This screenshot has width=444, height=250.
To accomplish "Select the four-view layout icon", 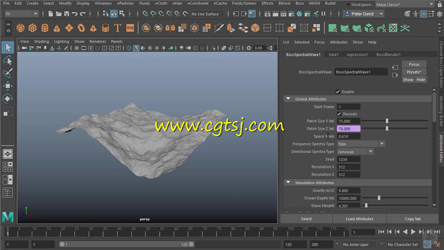I will coord(8,167).
